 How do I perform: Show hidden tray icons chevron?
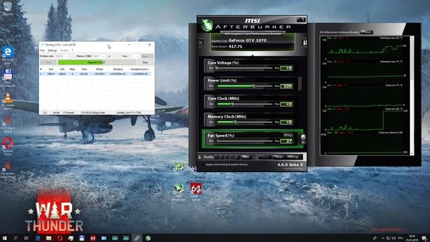pos(382,238)
